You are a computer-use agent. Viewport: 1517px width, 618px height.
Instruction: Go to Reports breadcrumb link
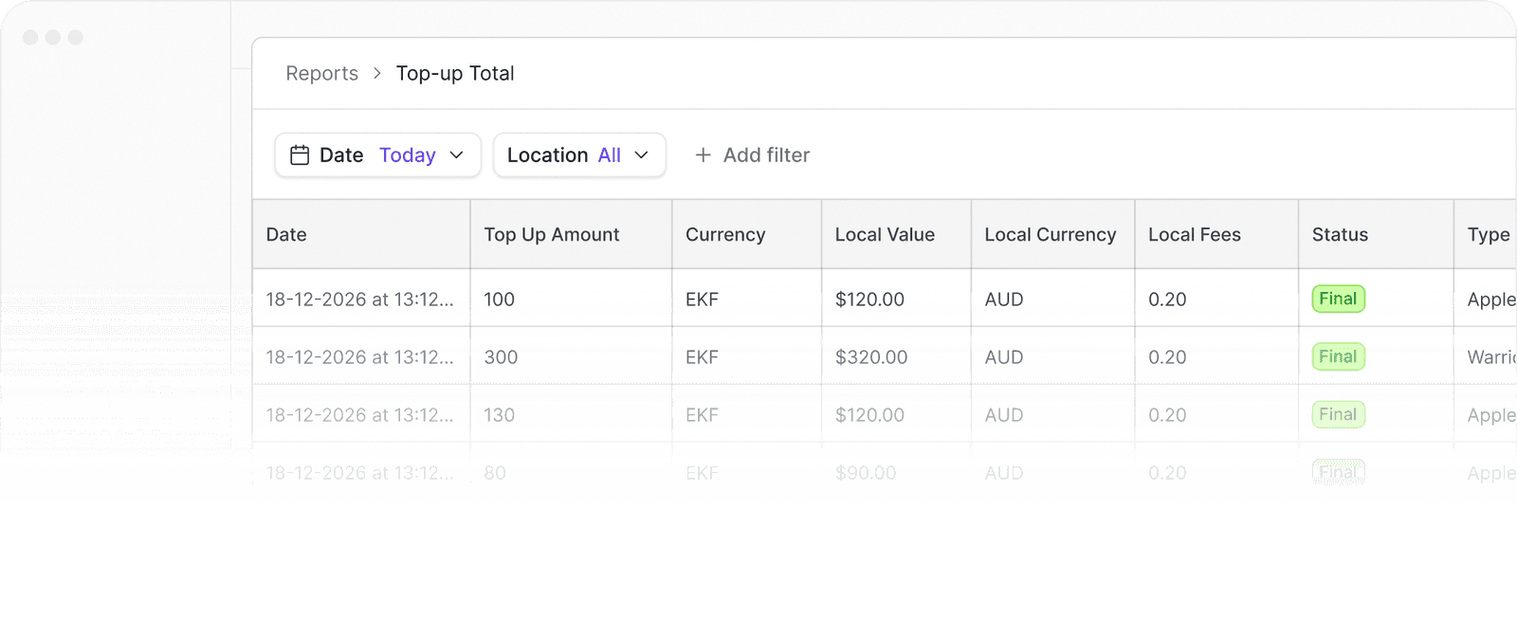(322, 73)
